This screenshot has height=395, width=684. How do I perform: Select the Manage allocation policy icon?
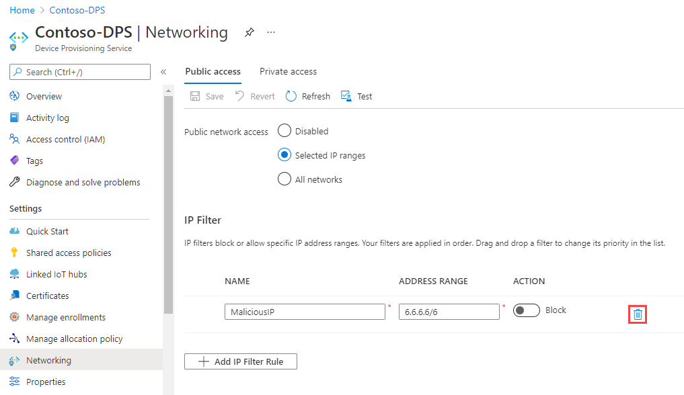13,338
